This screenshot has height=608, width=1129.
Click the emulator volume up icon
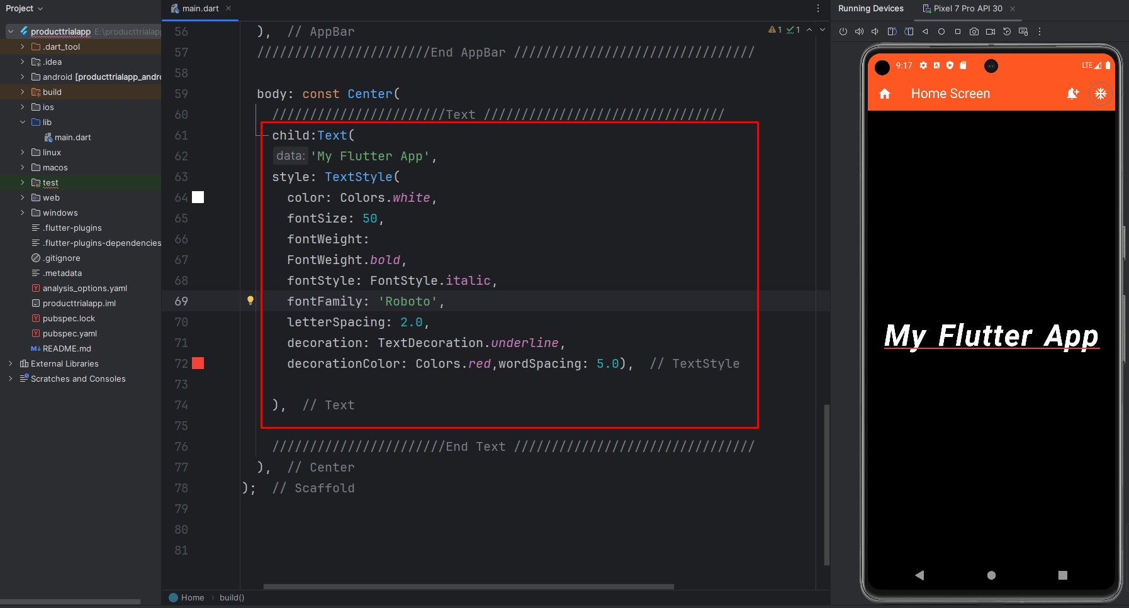coord(859,31)
